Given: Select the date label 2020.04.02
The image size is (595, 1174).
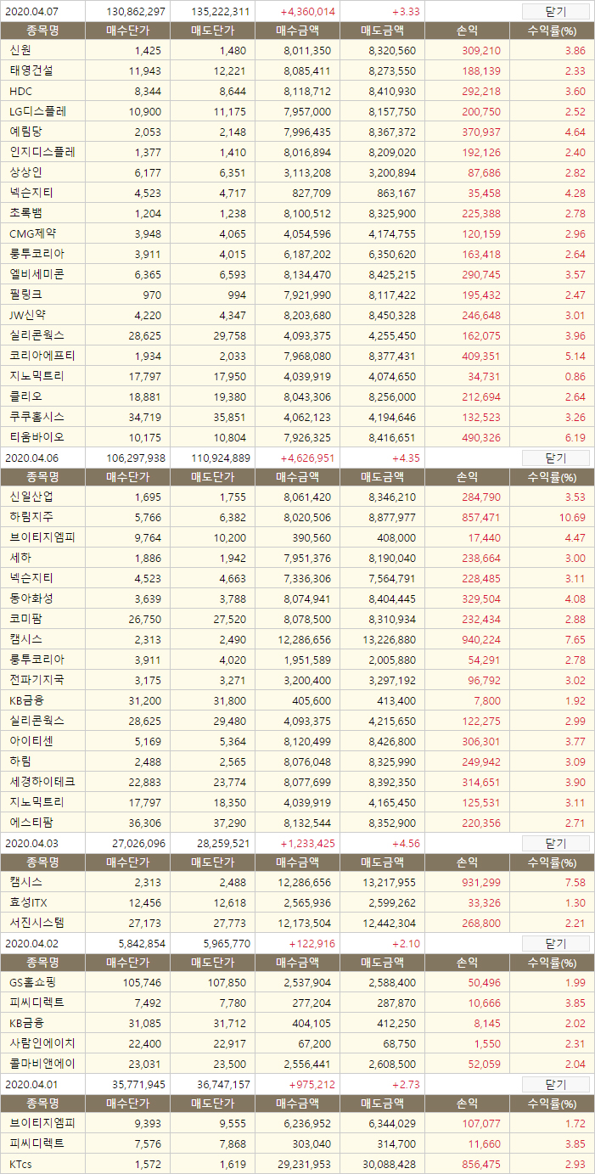Looking at the screenshot, I should click(x=31, y=943).
